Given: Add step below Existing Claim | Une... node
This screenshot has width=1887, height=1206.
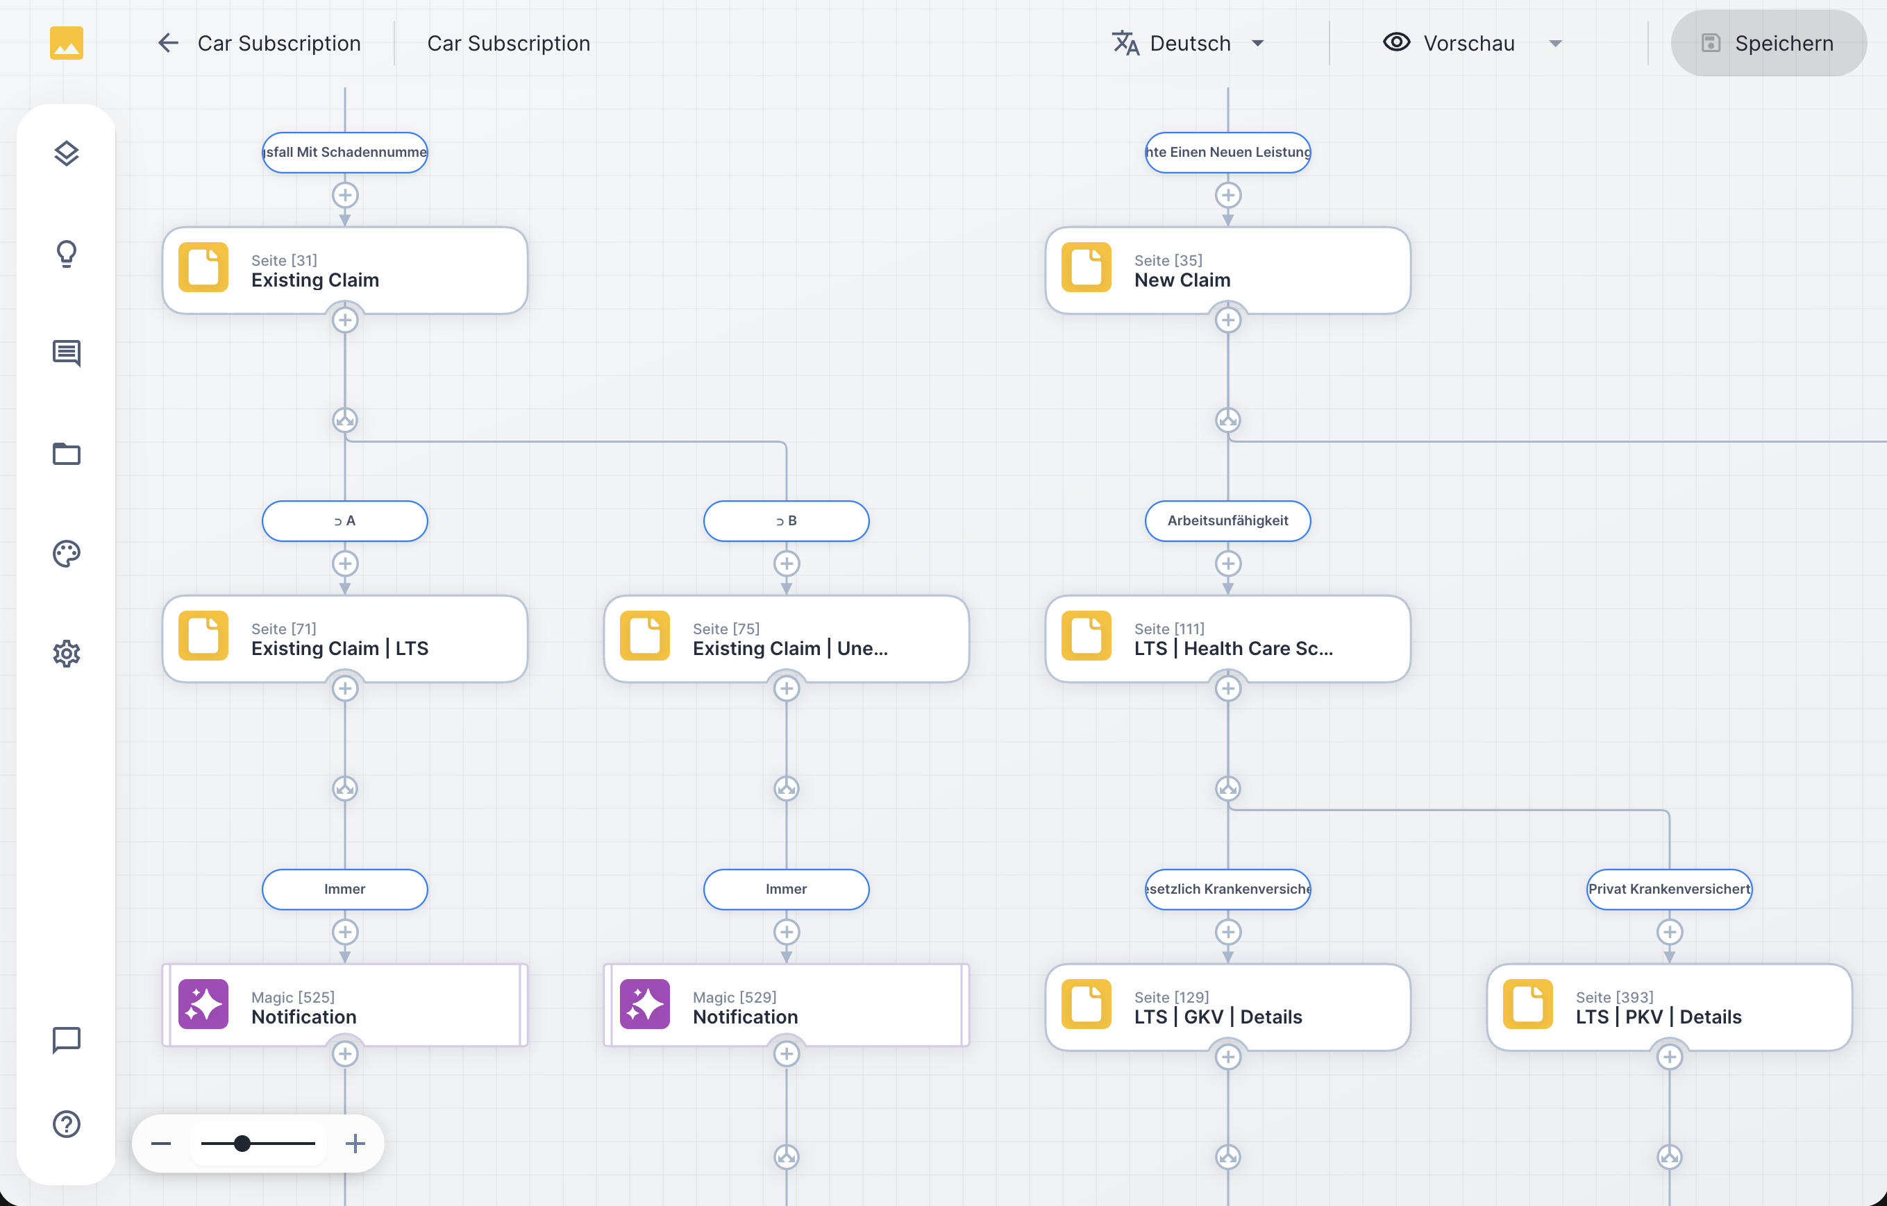Looking at the screenshot, I should pos(786,688).
